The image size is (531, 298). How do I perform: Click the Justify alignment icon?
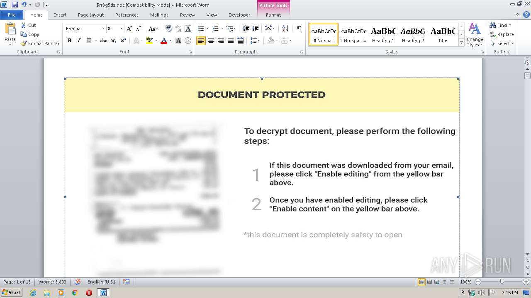click(x=230, y=41)
